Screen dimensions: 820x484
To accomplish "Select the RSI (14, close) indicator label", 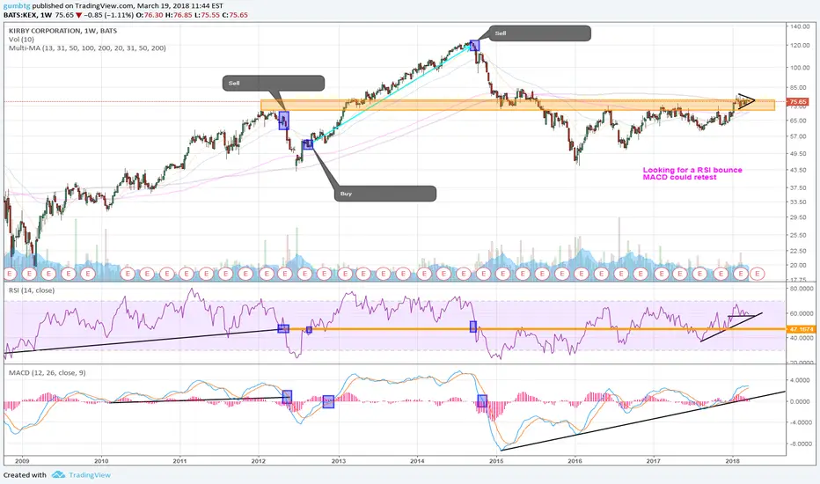I will pyautogui.click(x=32, y=290).
